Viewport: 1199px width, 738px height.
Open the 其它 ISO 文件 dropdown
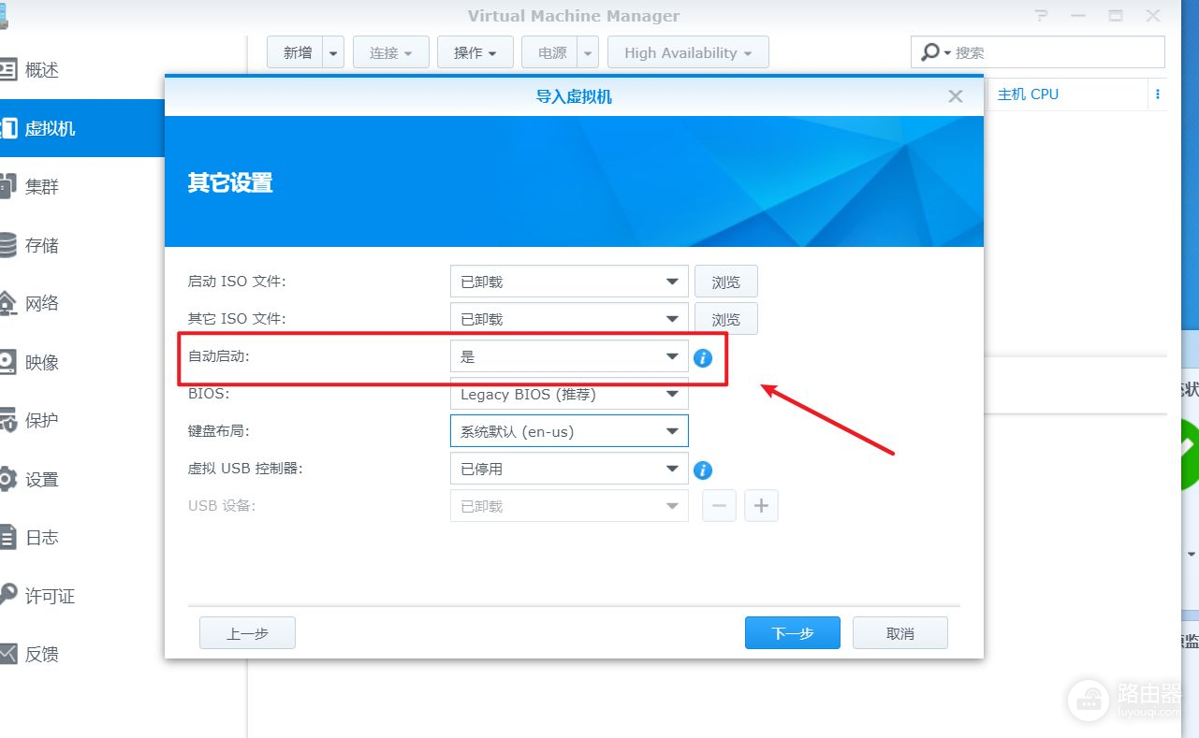tap(569, 319)
